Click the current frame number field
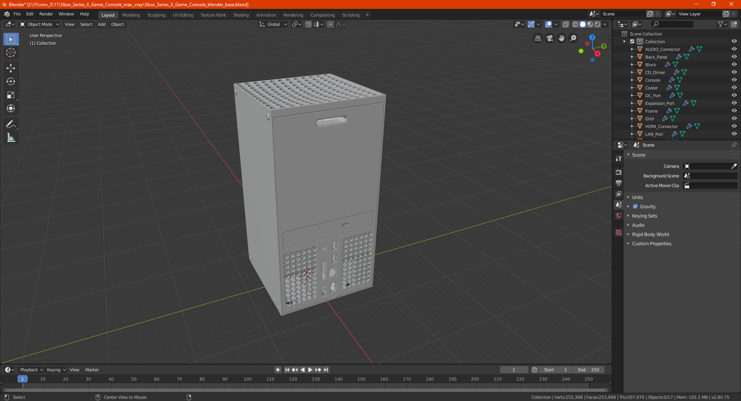Screen dimensions: 741x401 coord(514,370)
